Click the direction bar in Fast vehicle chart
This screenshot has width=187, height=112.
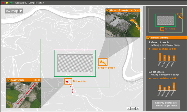click(165, 89)
